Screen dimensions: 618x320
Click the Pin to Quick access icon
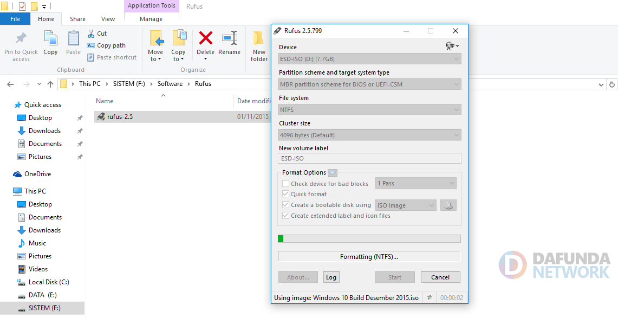click(x=21, y=39)
